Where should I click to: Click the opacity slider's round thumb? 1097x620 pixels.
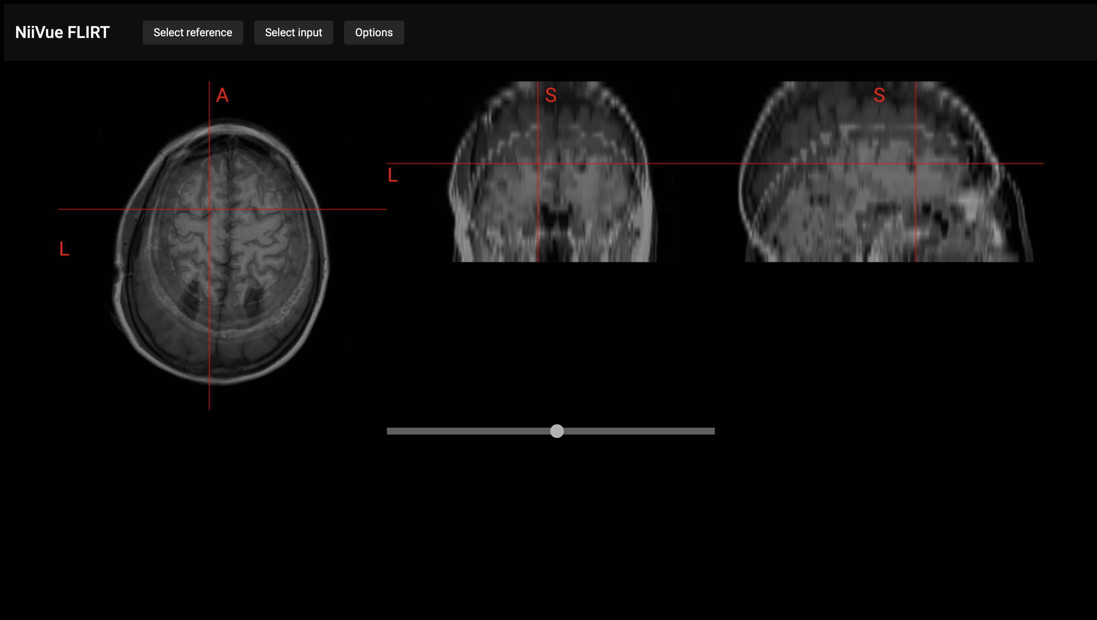coord(557,431)
